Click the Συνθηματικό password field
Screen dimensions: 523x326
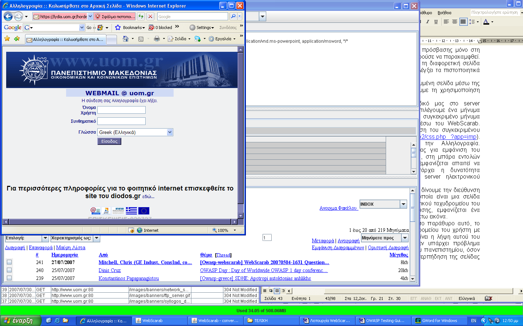tap(121, 121)
